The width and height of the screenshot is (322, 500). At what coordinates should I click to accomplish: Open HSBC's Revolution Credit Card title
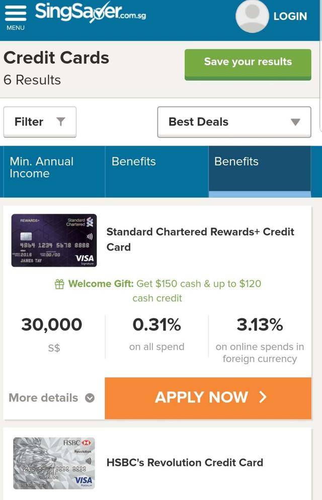(185, 462)
